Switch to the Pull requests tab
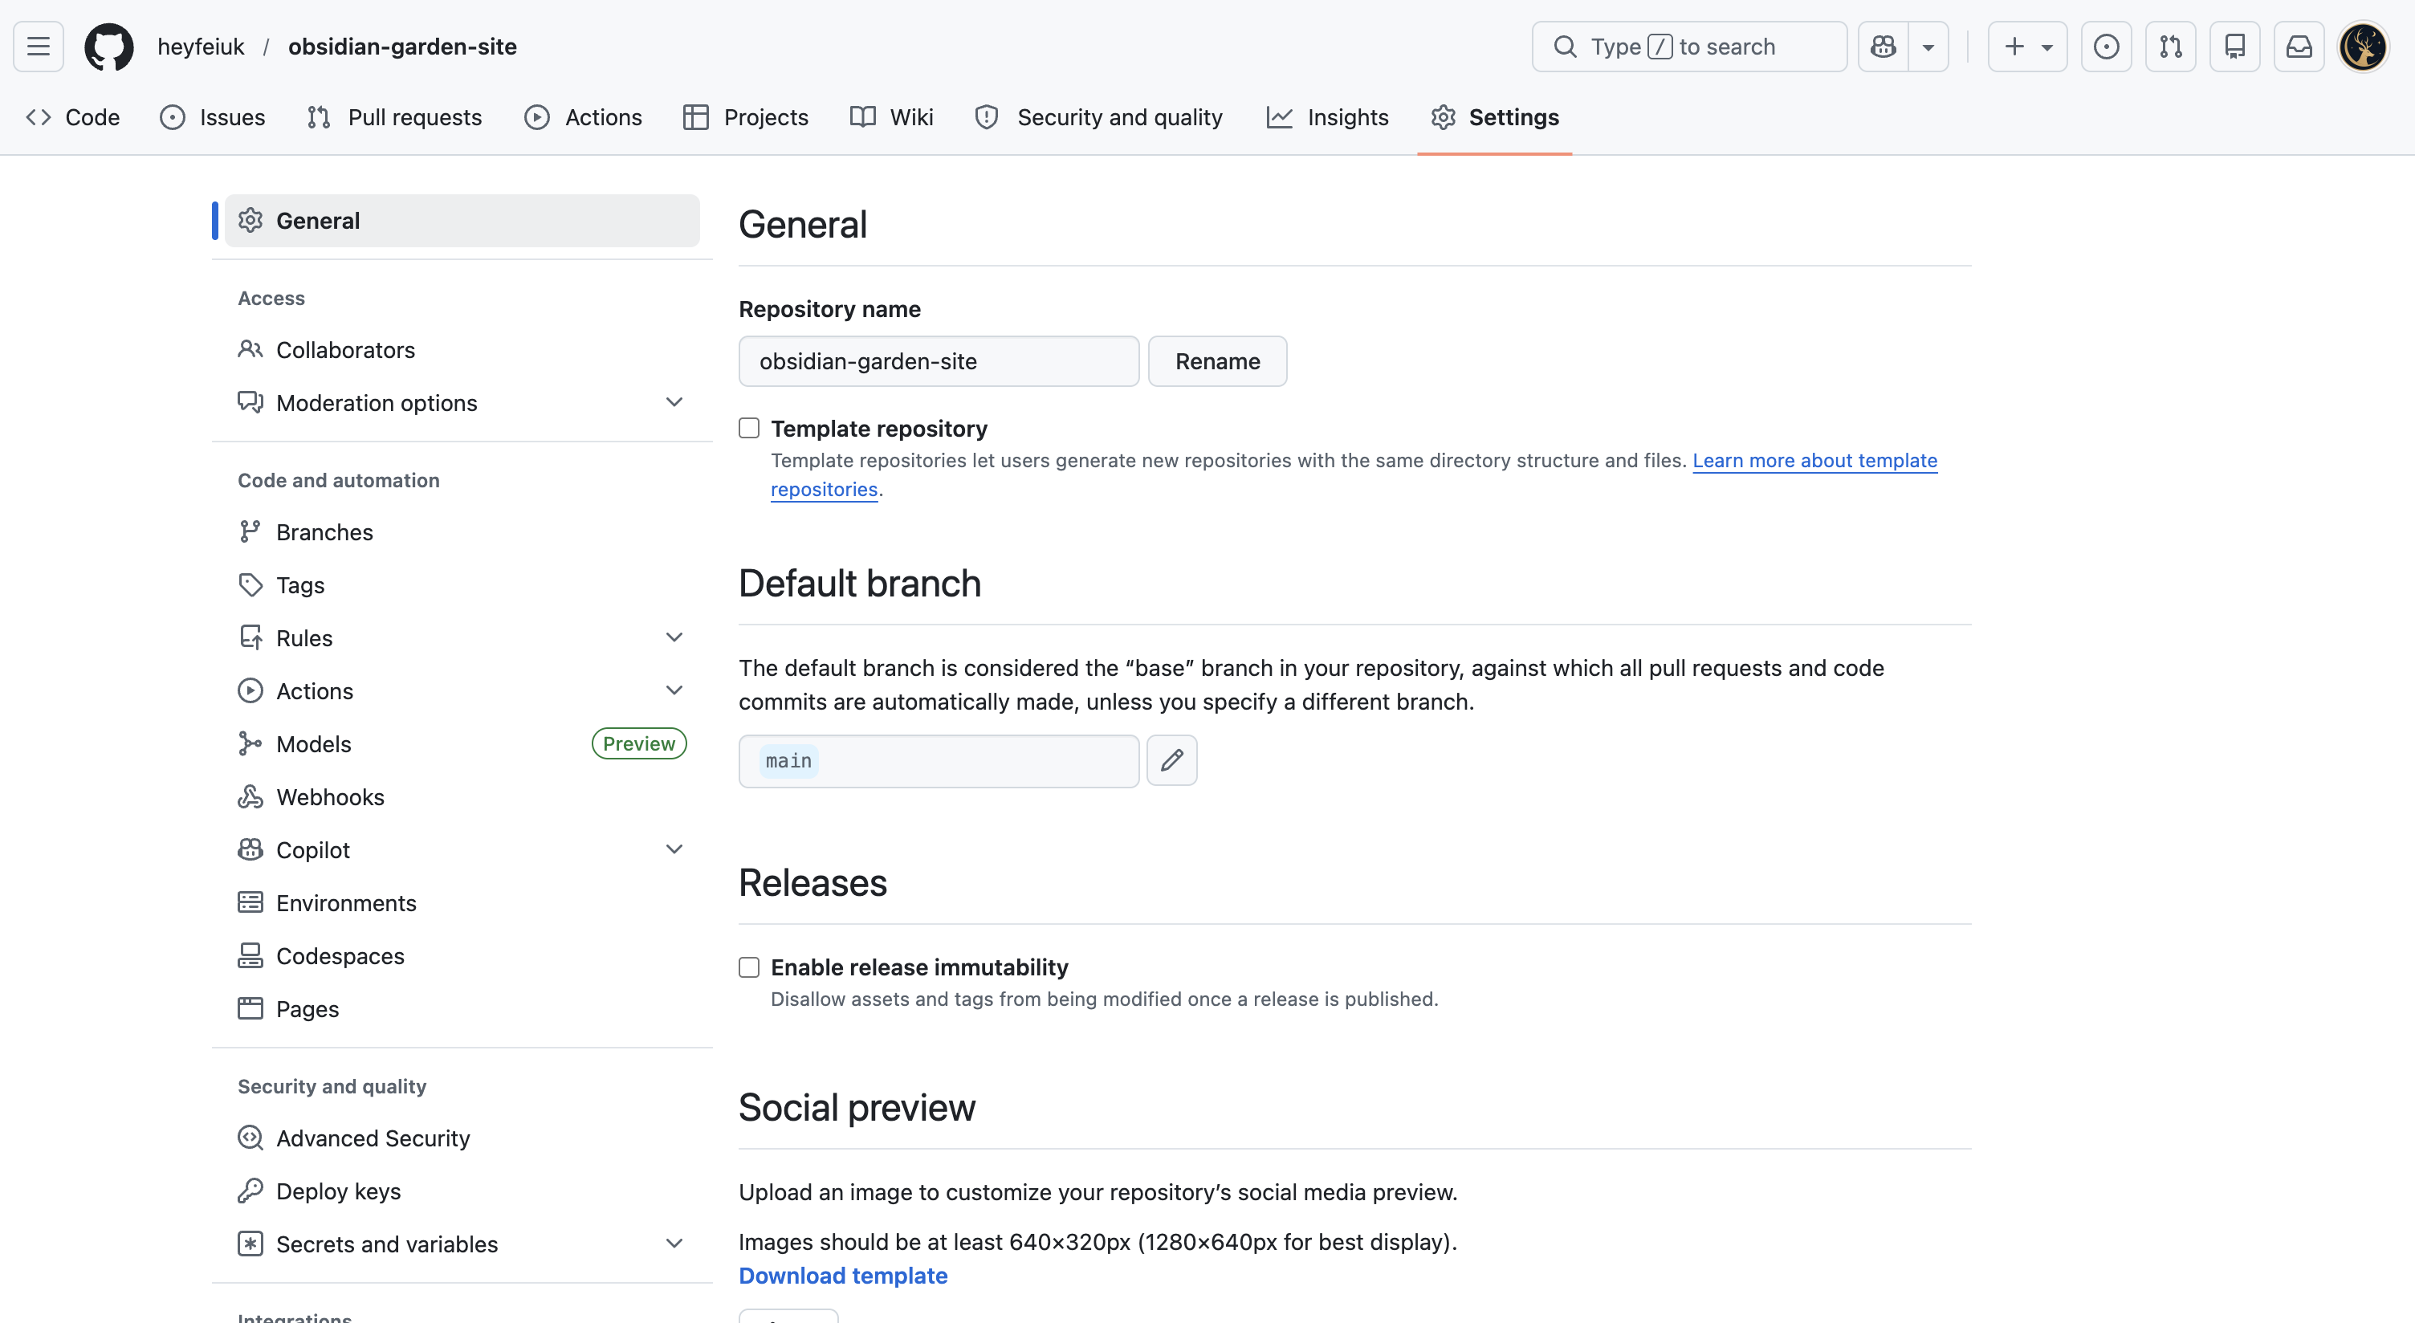 [x=395, y=117]
